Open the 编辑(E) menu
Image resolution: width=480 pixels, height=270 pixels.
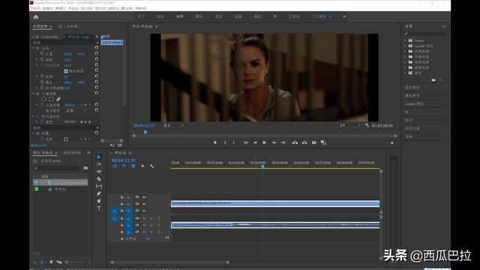tap(48, 8)
